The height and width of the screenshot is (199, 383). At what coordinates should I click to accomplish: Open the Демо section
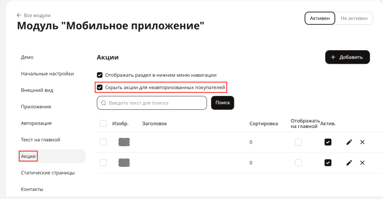[x=27, y=57]
